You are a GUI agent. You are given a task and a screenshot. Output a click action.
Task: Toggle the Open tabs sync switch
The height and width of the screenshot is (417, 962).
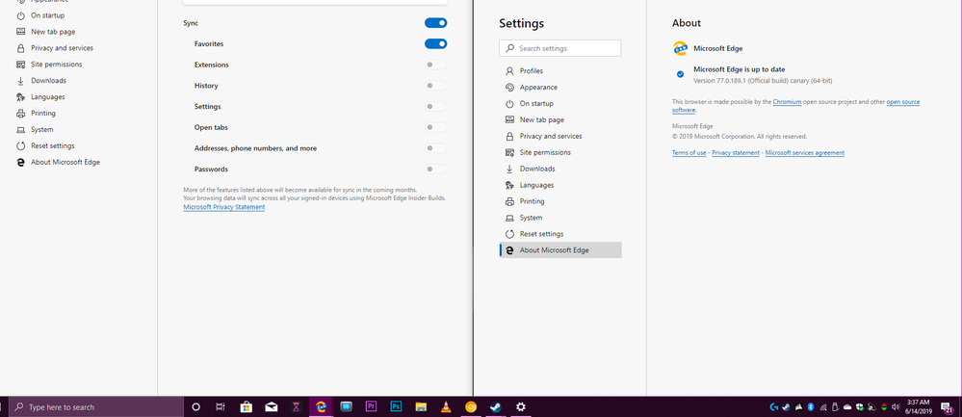(435, 127)
